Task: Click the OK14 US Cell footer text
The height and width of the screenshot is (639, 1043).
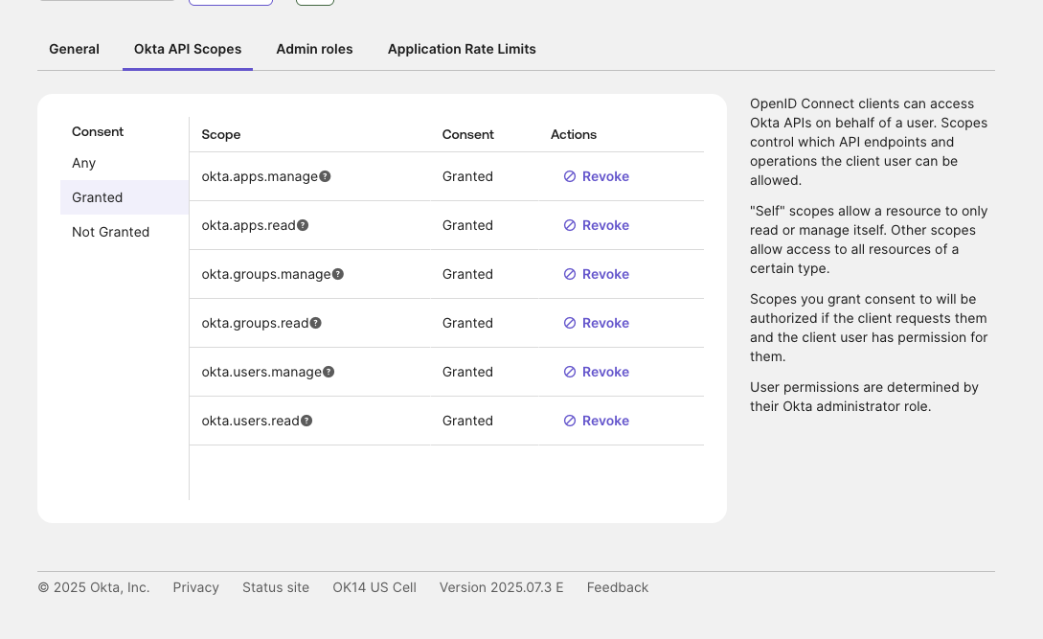Action: point(374,588)
